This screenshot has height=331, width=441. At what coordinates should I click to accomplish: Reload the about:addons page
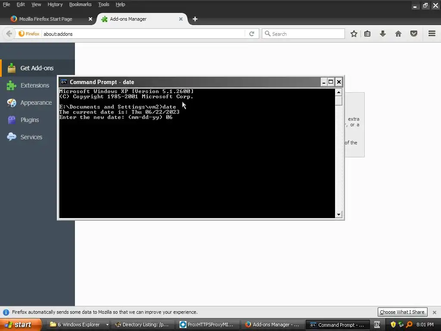click(252, 34)
